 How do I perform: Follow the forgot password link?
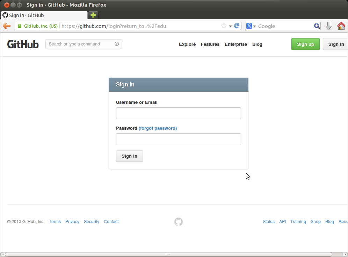click(158, 128)
